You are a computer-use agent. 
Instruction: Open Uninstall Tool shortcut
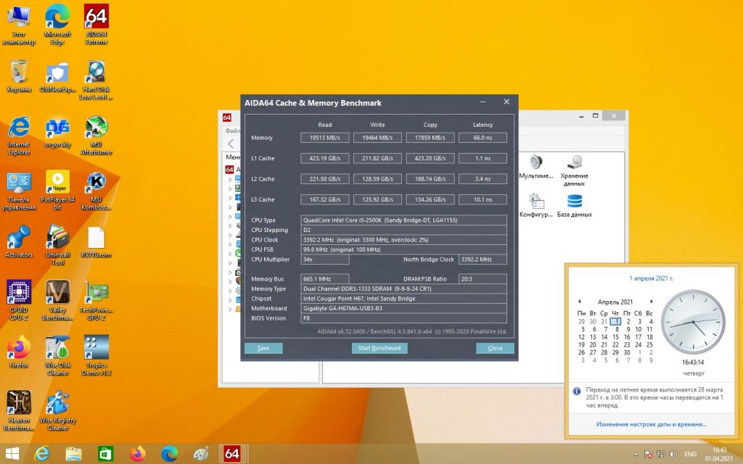pyautogui.click(x=57, y=245)
